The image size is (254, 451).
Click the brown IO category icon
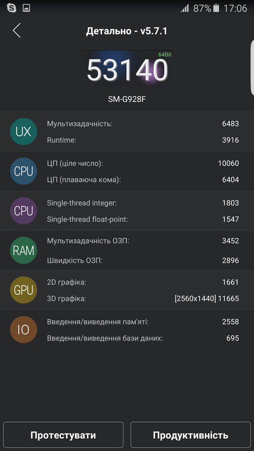click(23, 330)
